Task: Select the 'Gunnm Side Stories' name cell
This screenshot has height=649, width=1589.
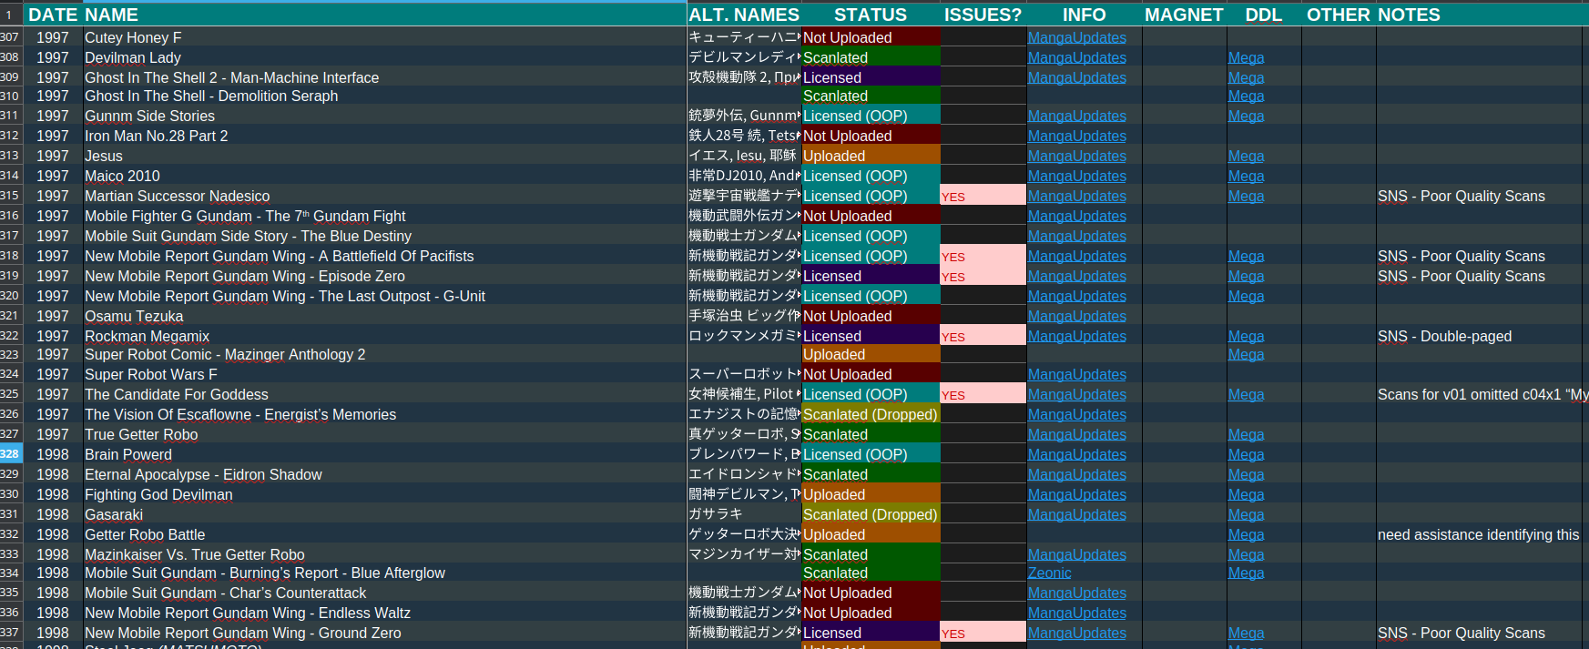Action: pyautogui.click(x=384, y=116)
